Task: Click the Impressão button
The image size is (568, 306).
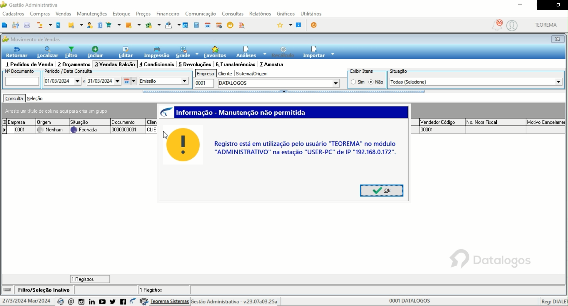Action: (x=157, y=52)
